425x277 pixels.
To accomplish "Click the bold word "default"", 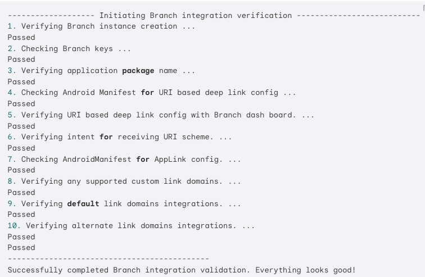I will [x=83, y=203].
